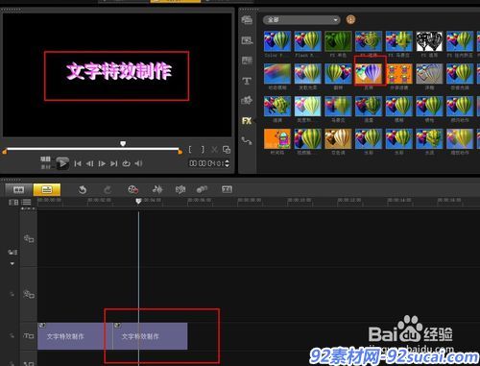This screenshot has width=480, height=366.
Task: Toggle the title track ripple lock
Action: click(x=12, y=335)
